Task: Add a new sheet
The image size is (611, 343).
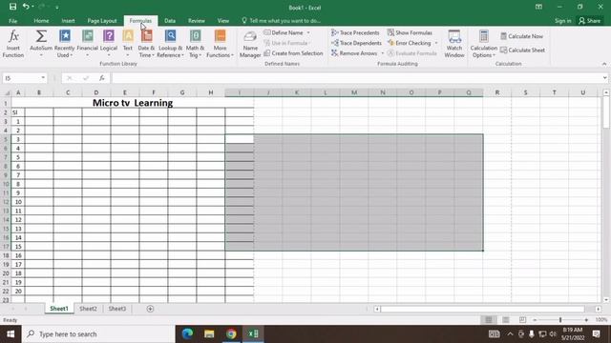Action: [x=150, y=309]
